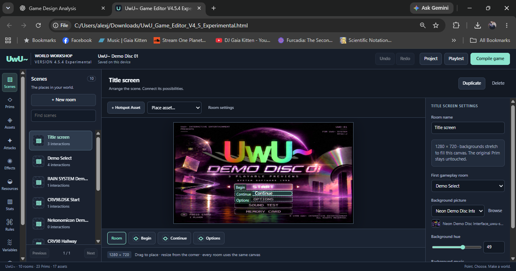The height and width of the screenshot is (271, 516).
Task: Open the First gameplay room dropdown
Action: pyautogui.click(x=468, y=186)
